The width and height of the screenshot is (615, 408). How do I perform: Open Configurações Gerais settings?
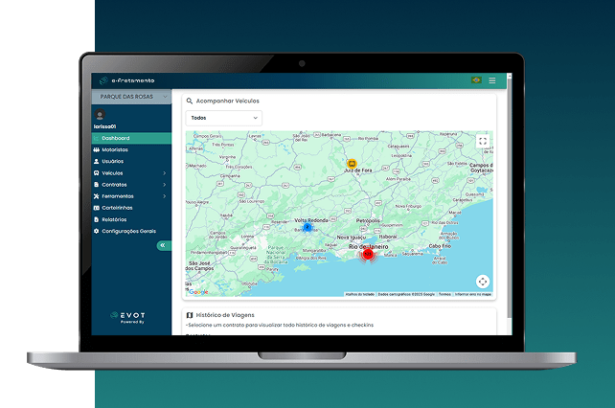click(x=128, y=231)
